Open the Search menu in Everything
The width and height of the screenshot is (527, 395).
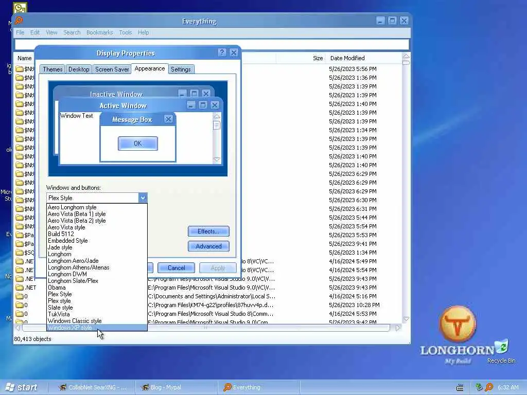point(72,32)
